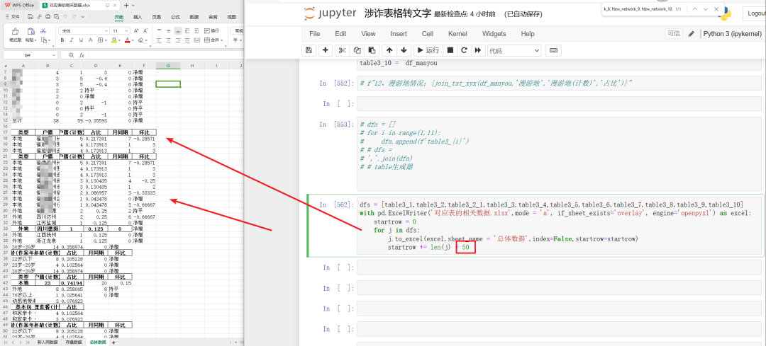Undo last action in WPS
This screenshot has height=346, width=766.
click(x=65, y=16)
